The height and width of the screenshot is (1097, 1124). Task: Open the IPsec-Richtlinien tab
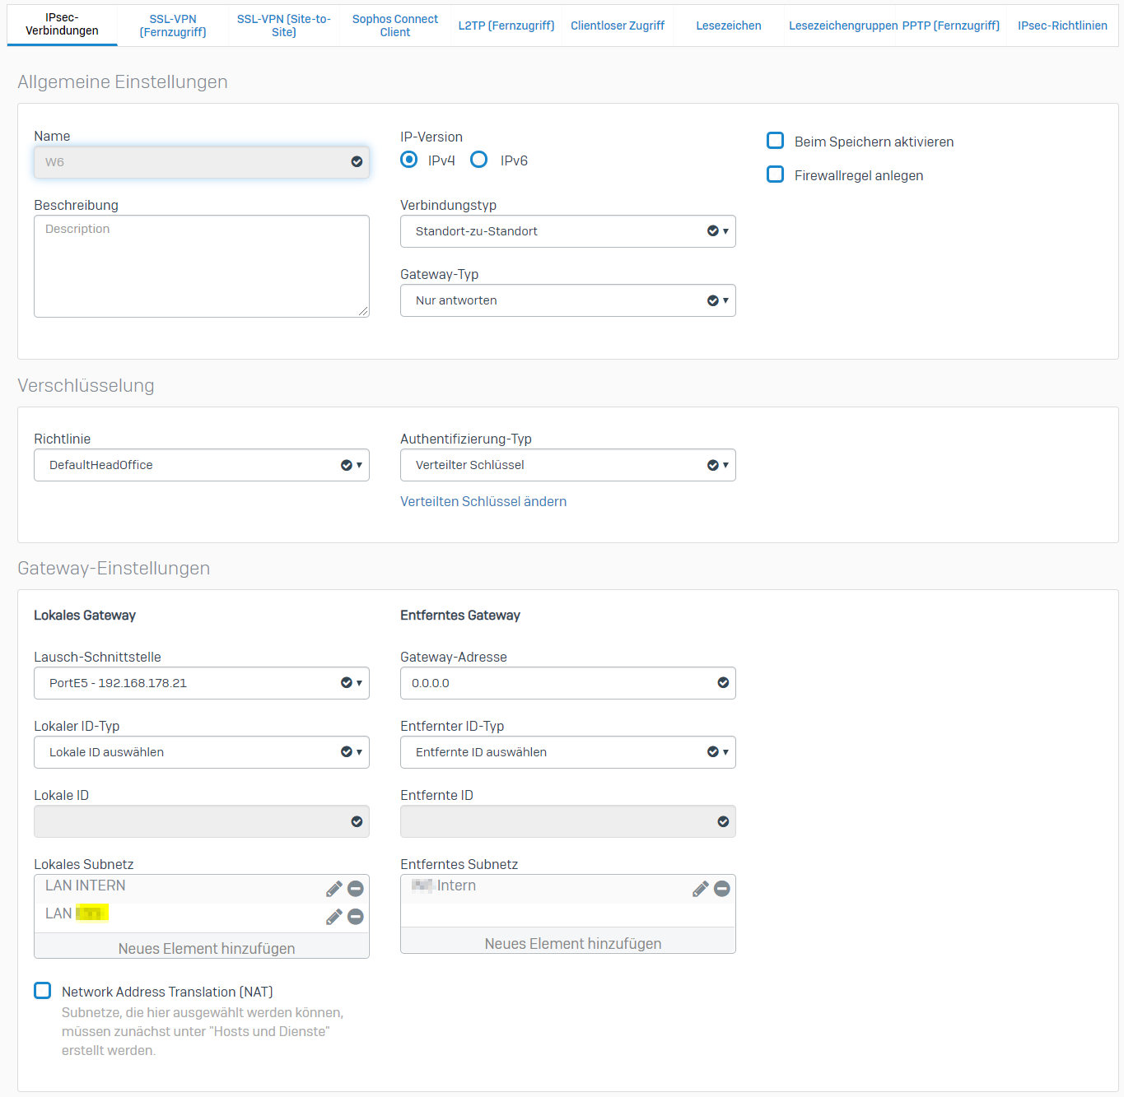1061,26
